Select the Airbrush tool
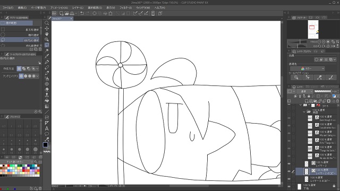This screenshot has width=340, height=191. click(x=47, y=79)
